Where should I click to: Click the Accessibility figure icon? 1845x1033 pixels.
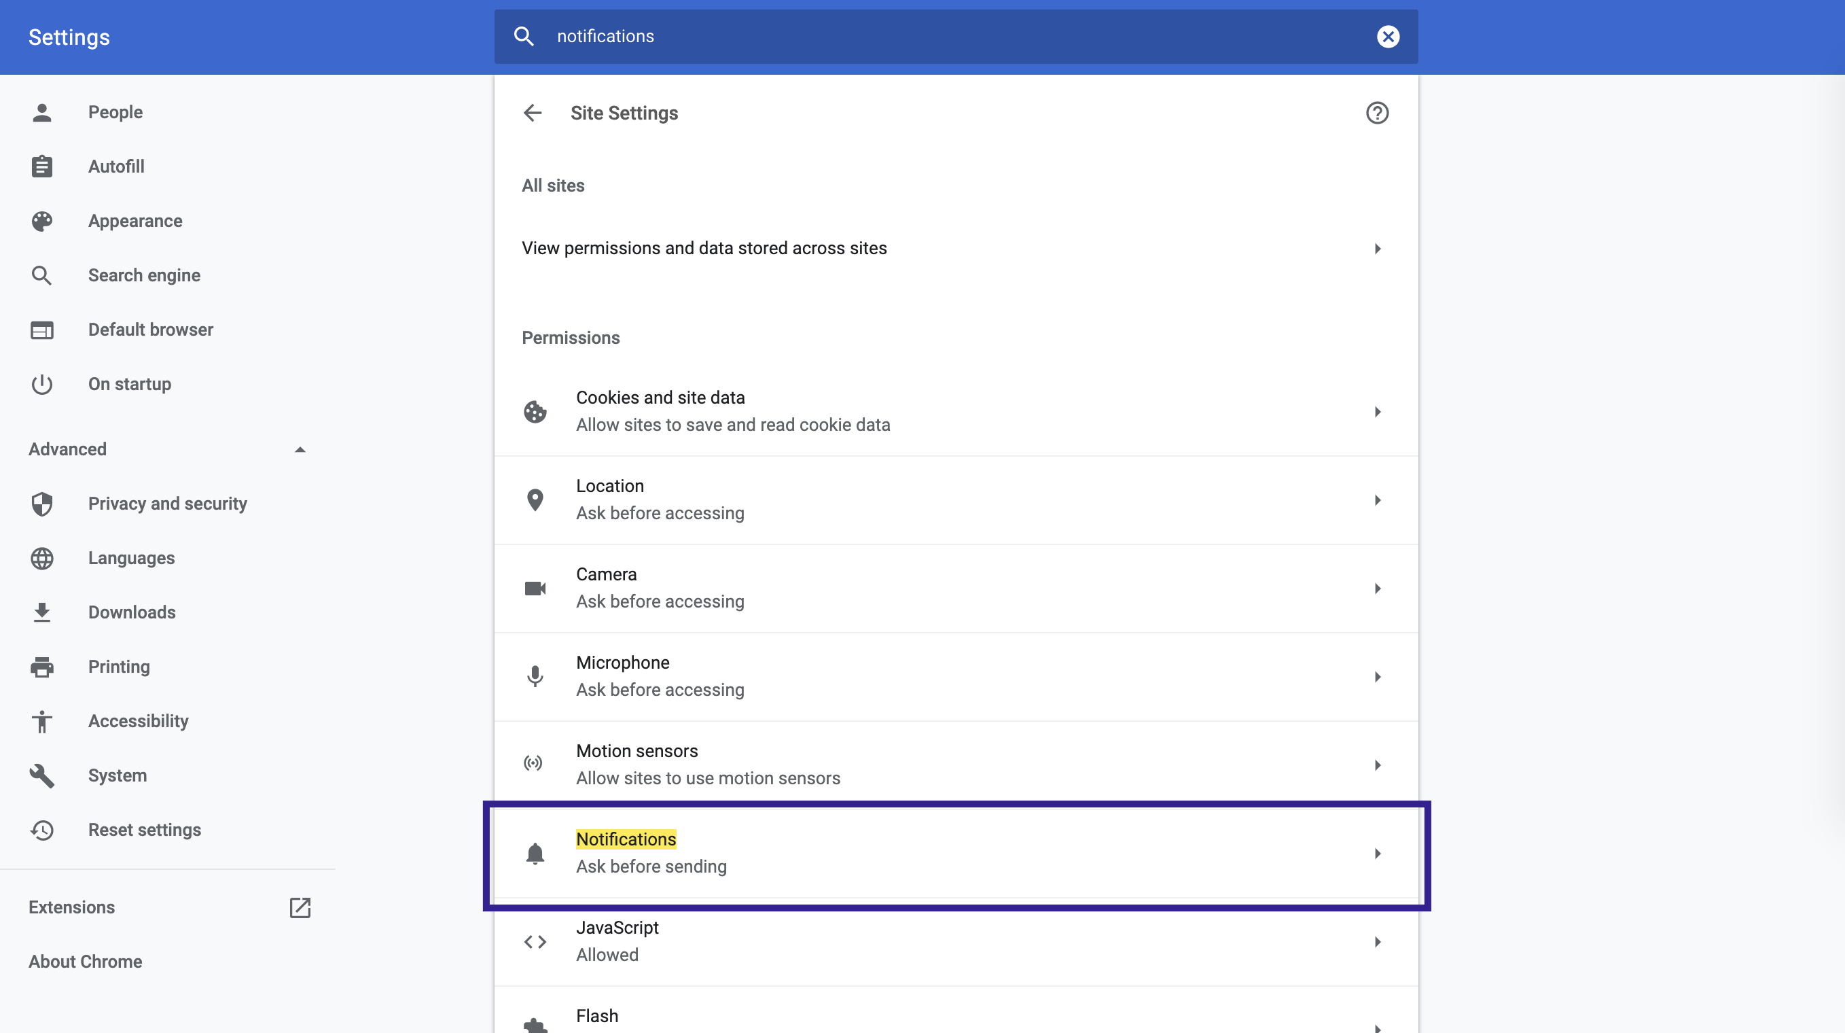coord(41,722)
